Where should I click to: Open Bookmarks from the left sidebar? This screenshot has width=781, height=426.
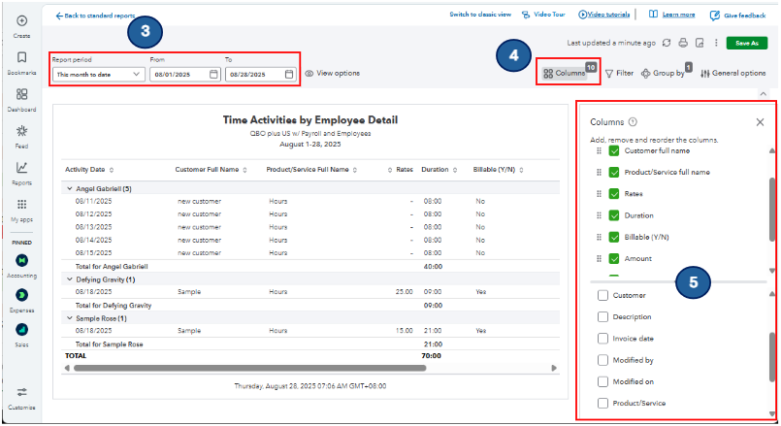21,58
